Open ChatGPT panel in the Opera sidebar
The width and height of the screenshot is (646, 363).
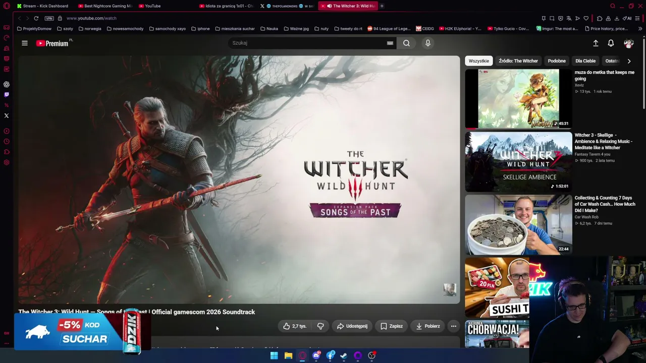click(x=7, y=85)
